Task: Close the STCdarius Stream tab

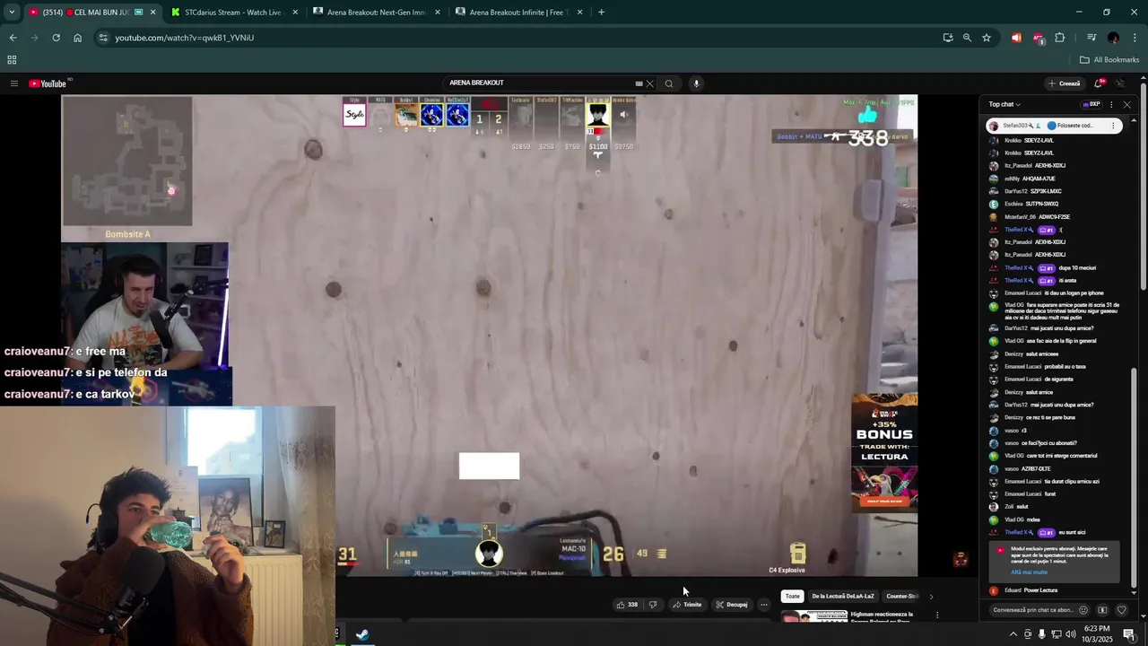Action: tap(295, 13)
